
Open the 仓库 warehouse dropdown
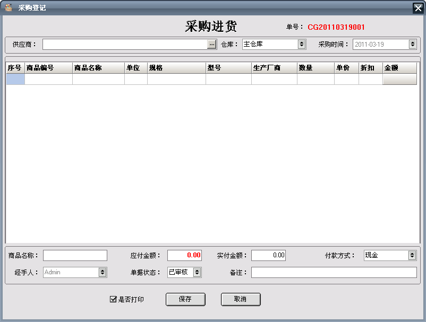coord(302,45)
